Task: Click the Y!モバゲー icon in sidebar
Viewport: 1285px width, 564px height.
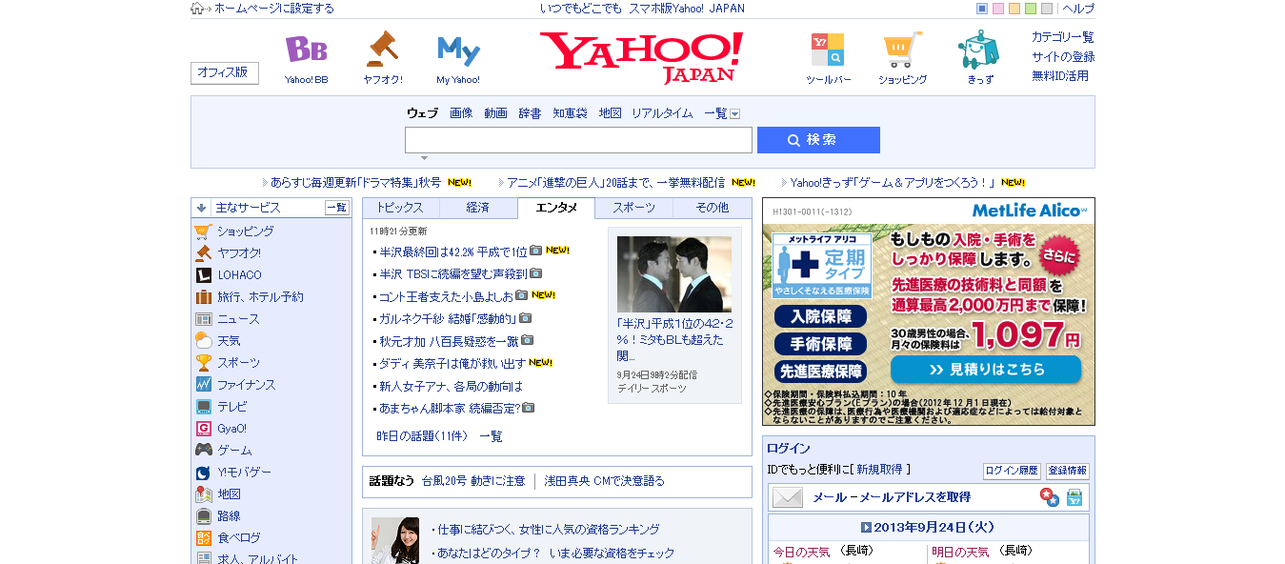Action: pyautogui.click(x=203, y=473)
